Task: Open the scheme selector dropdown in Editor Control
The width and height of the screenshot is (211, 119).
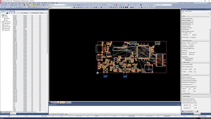Action: point(190,111)
